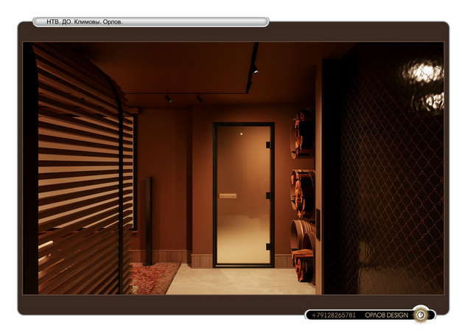Click the ceiling track spotlight near the top
This screenshot has width=462, height=331.
pos(254,69)
